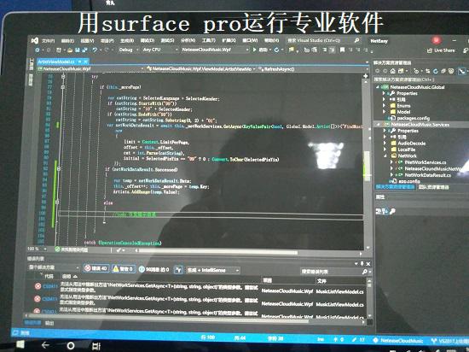The image size is (469, 352).
Task: Collapse the NetWork folder
Action: pos(385,155)
